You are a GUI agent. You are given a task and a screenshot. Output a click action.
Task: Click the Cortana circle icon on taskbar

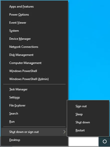pos(104,141)
